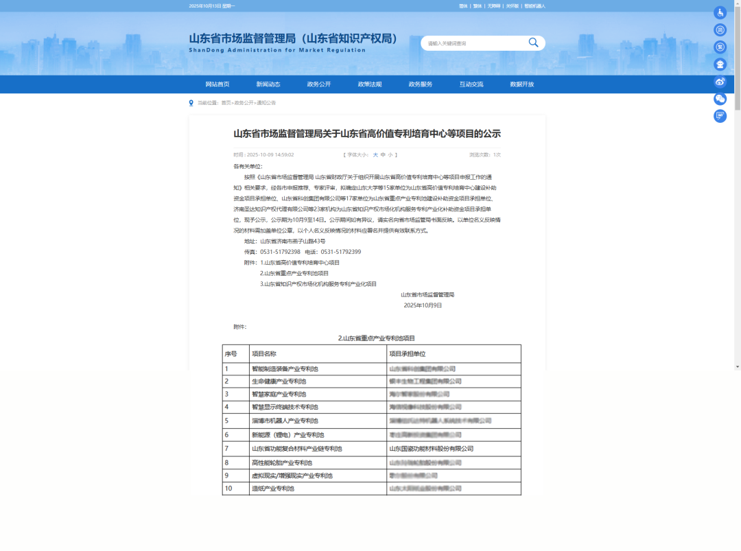741x551 pixels.
Task: Click the scrollbar down arrow
Action: 737,366
